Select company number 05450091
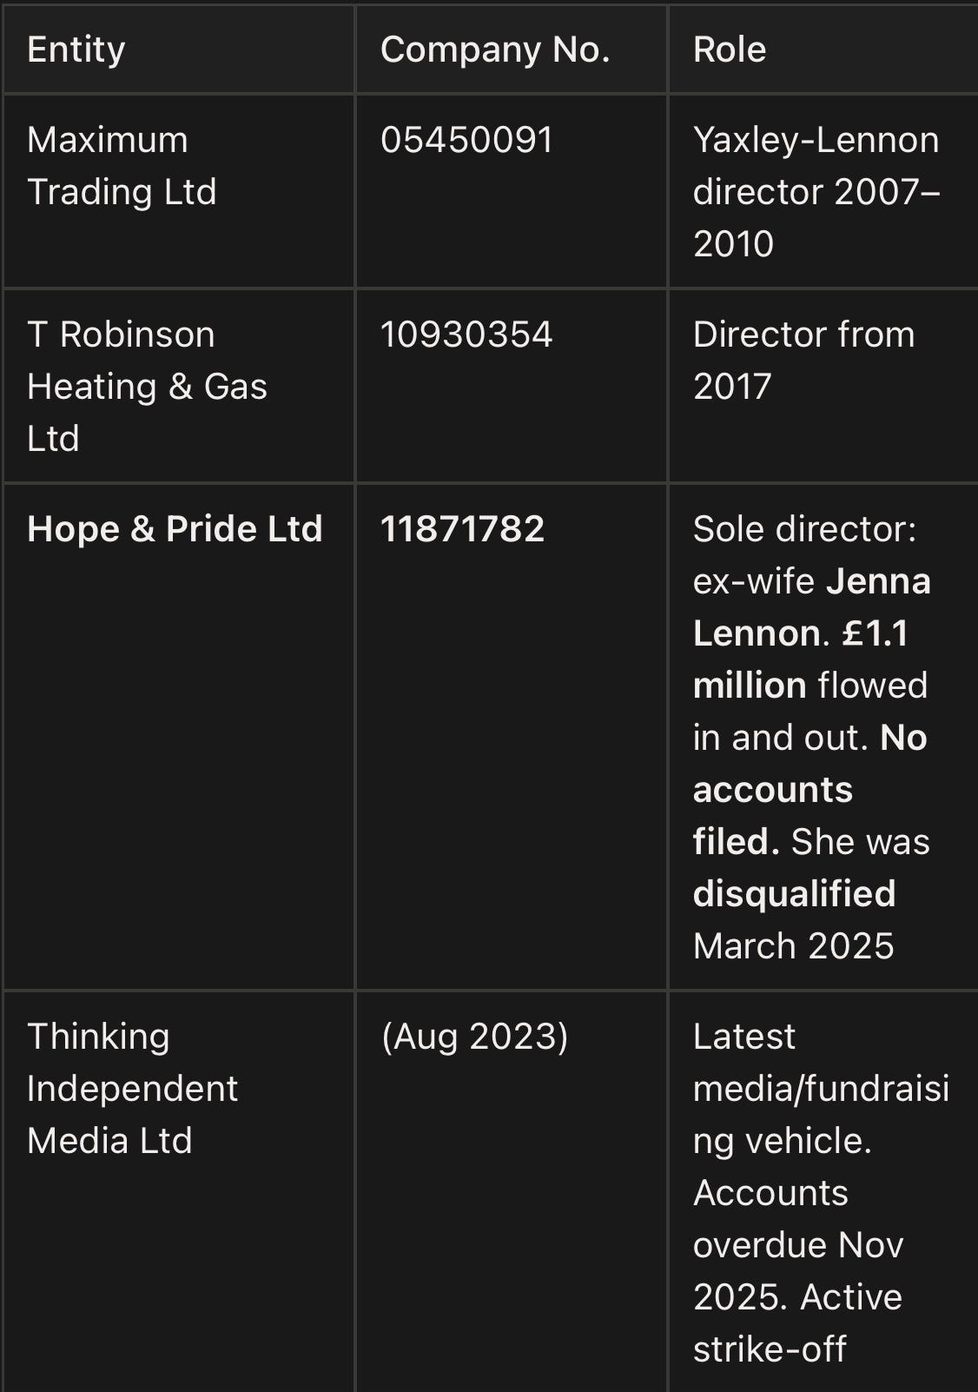The image size is (978, 1392). click(x=467, y=140)
